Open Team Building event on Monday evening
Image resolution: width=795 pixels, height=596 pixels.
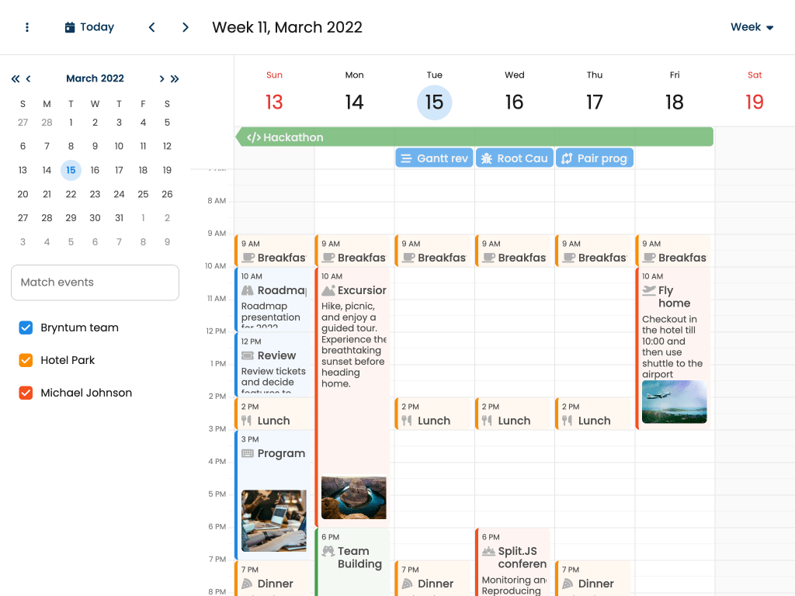(x=353, y=559)
